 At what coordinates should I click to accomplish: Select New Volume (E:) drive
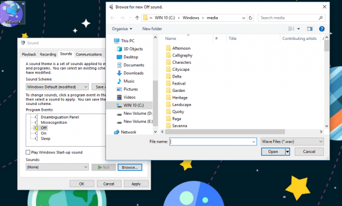[135, 122]
